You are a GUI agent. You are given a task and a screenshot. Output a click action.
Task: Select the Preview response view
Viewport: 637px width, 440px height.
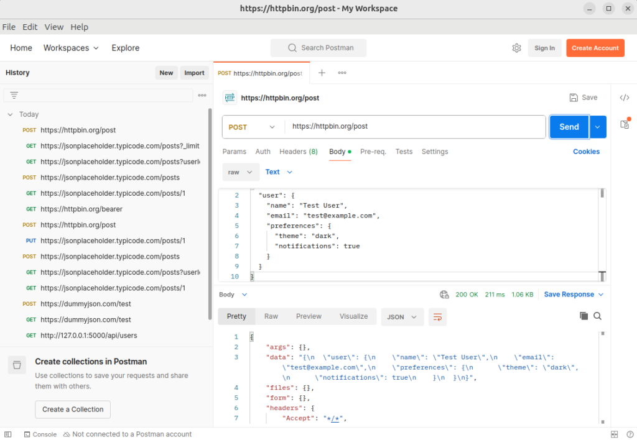coord(309,316)
